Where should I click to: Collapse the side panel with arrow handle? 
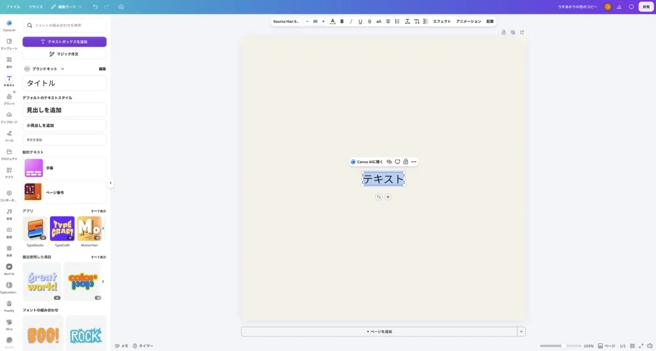click(x=110, y=183)
